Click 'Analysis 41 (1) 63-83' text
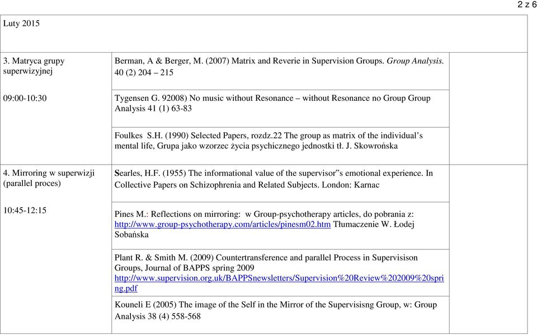 click(x=153, y=109)
